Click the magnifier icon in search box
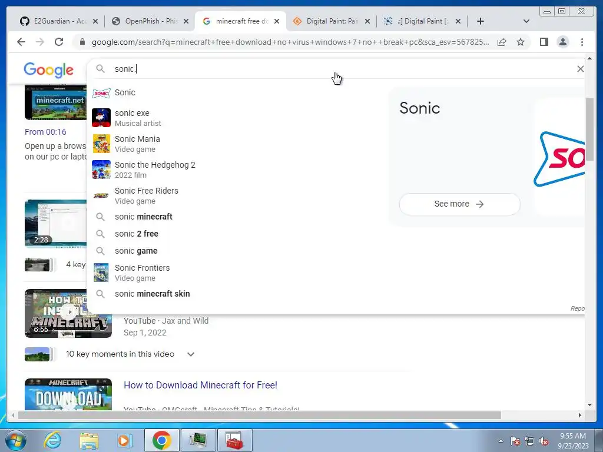The image size is (603, 452). coord(100,69)
